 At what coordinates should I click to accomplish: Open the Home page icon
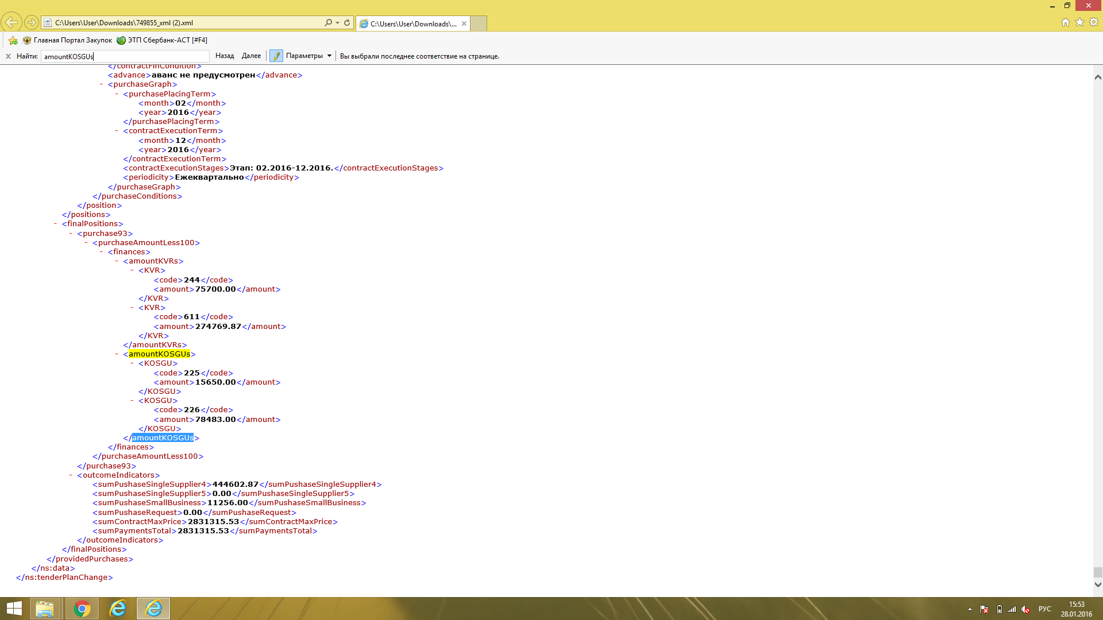[1065, 22]
